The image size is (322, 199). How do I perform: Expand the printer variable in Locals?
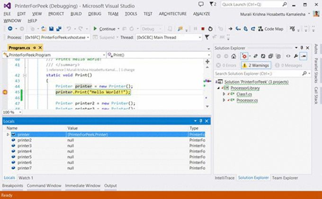[x=8, y=134]
